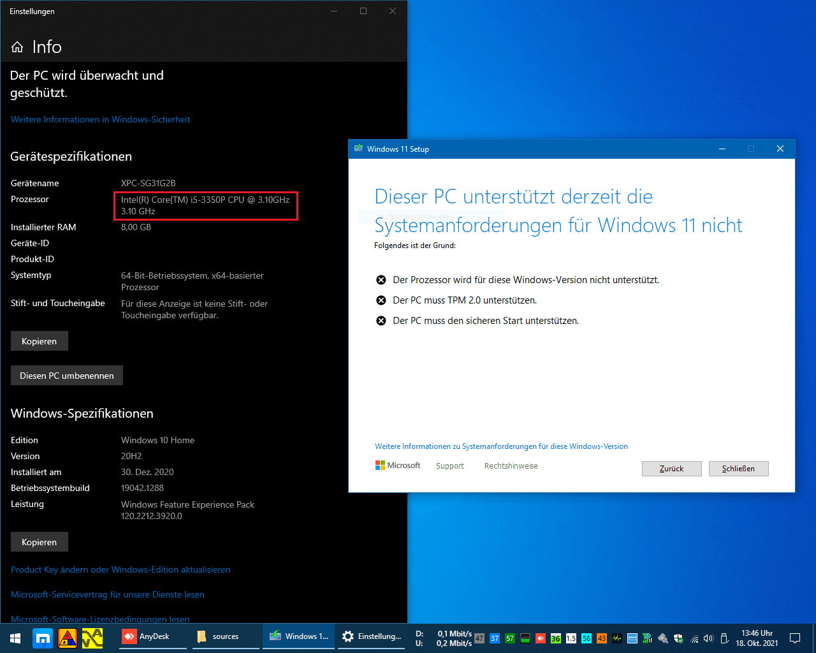Screen dimensions: 816x653
Task: Click the D/U network speed meter
Action: 444,638
